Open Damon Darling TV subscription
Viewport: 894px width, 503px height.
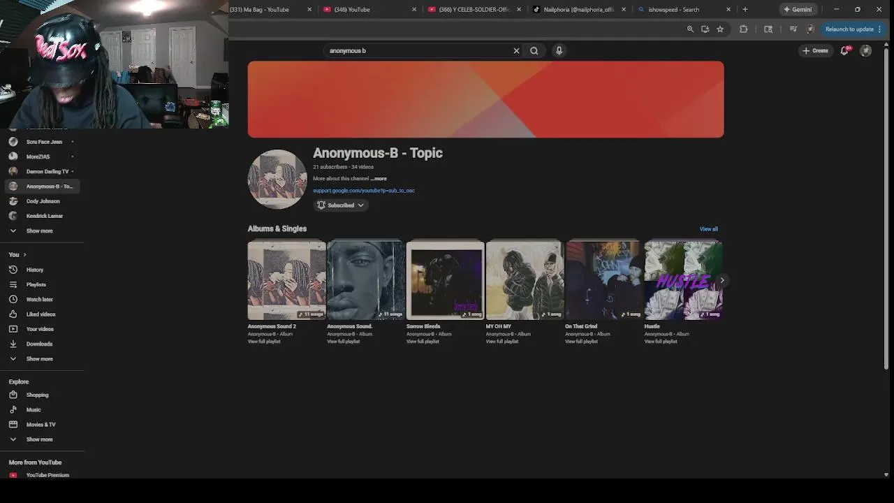click(42, 171)
